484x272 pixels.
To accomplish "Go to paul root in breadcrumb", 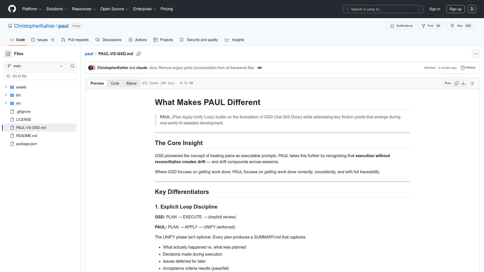I will [x=89, y=54].
